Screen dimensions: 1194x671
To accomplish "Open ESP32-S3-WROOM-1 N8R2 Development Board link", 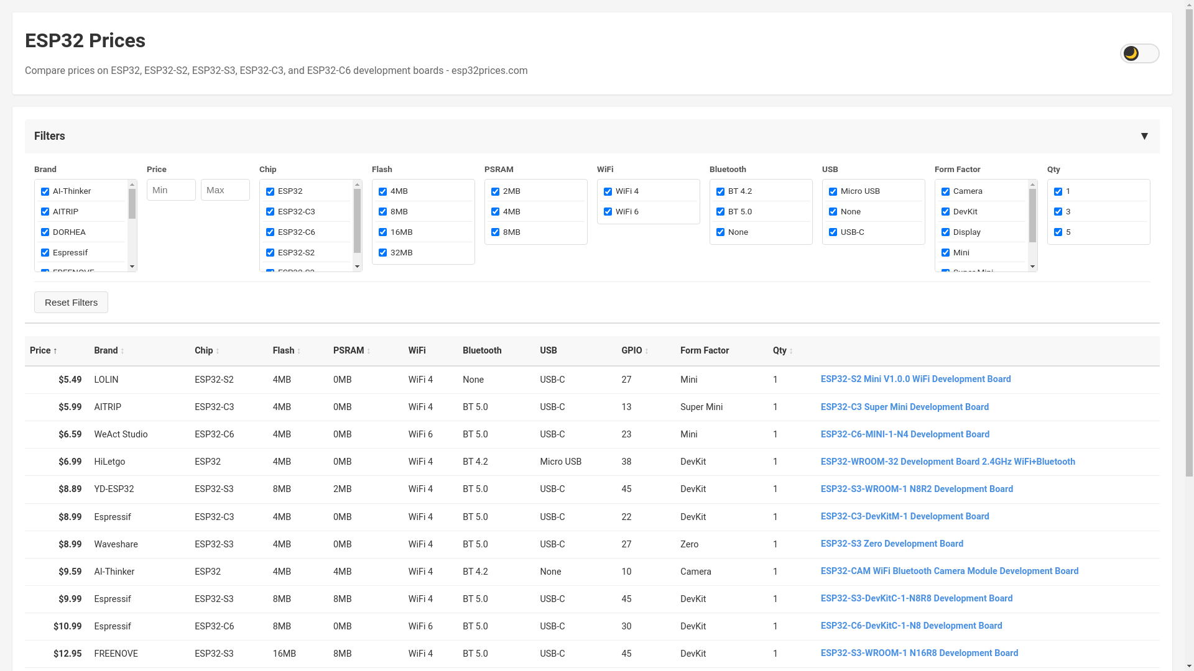I will 917,489.
